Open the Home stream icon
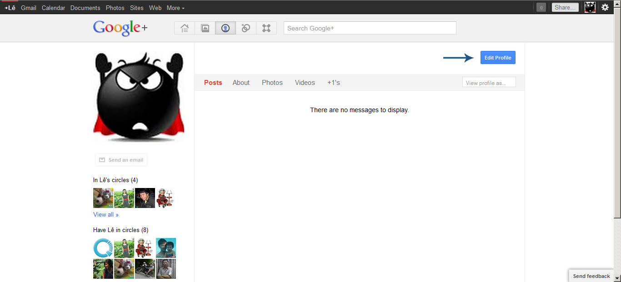 [x=185, y=28]
